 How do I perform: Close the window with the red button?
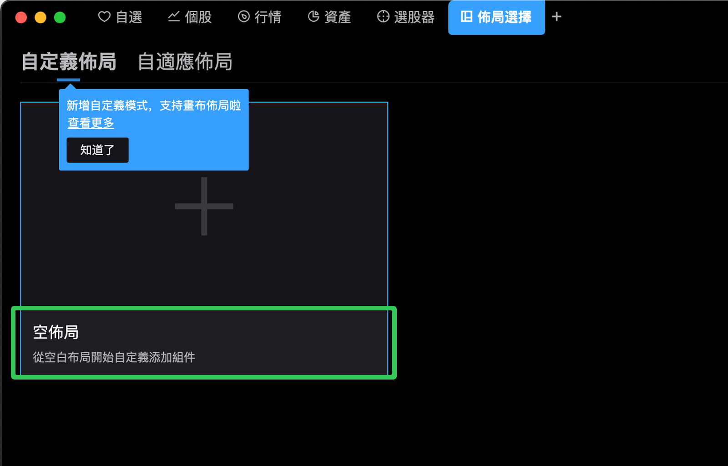coord(21,18)
